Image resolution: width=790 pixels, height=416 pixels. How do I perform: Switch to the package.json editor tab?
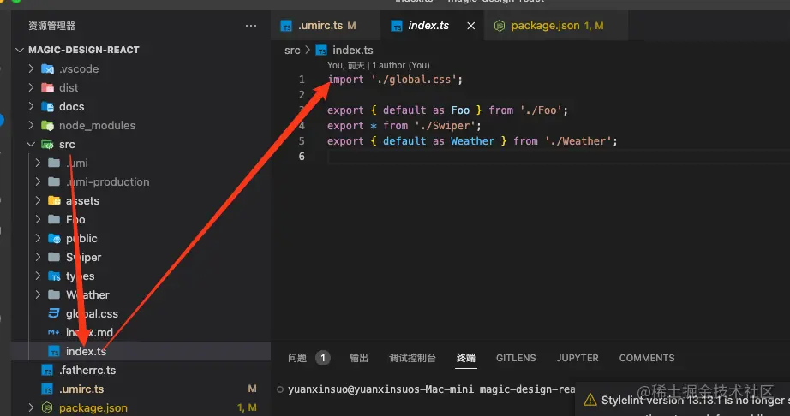point(556,26)
